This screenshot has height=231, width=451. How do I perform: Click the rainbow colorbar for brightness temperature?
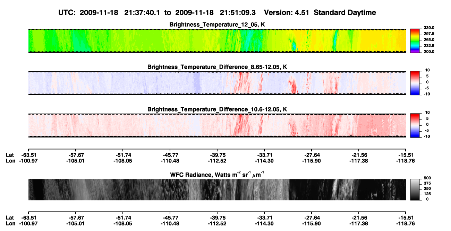pyautogui.click(x=415, y=41)
